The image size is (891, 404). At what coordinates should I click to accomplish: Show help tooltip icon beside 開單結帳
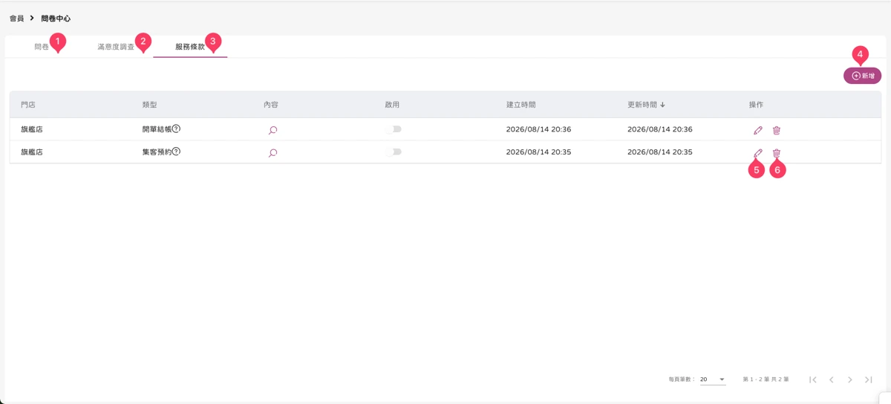point(176,128)
